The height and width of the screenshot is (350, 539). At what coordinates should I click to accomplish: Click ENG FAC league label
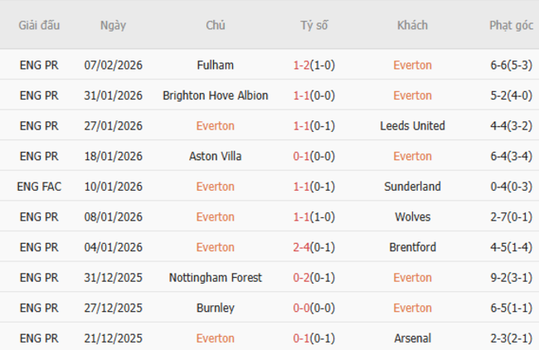click(39, 187)
